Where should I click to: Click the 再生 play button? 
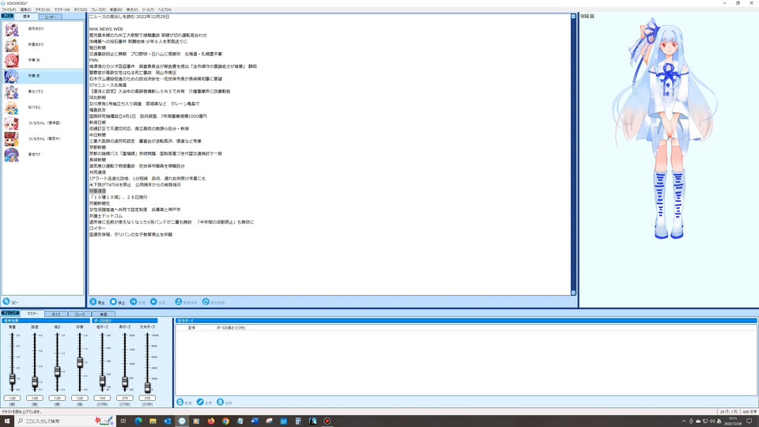click(97, 302)
